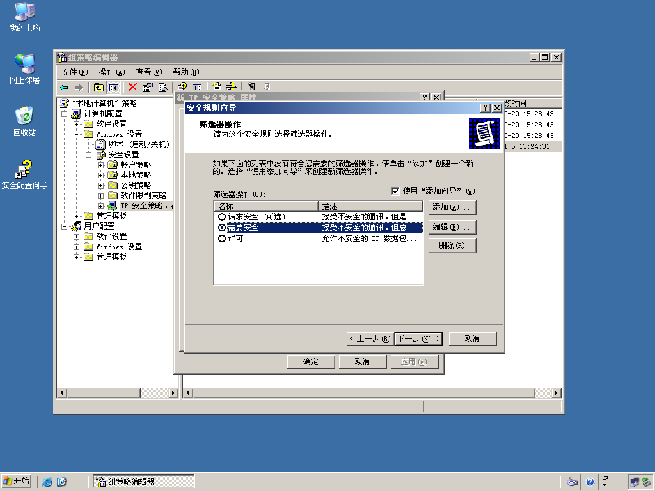The width and height of the screenshot is (655, 491).
Task: Open 回收站 desktop icon
Action: (x=25, y=121)
